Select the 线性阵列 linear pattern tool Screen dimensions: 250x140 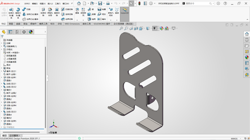pos(83,12)
